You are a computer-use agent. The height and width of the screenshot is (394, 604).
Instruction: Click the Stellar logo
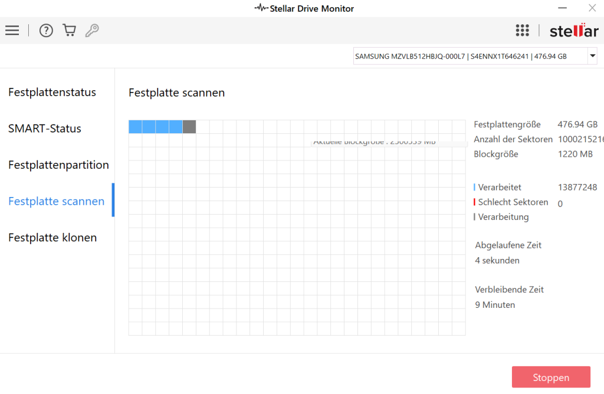tap(573, 31)
